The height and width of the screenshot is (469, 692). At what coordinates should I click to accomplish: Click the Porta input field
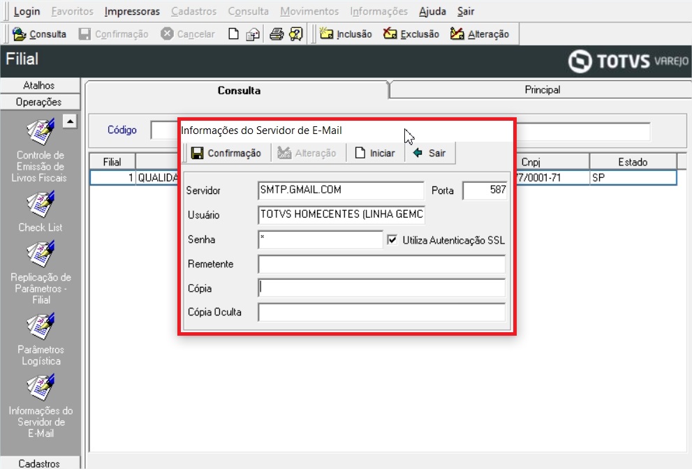485,190
